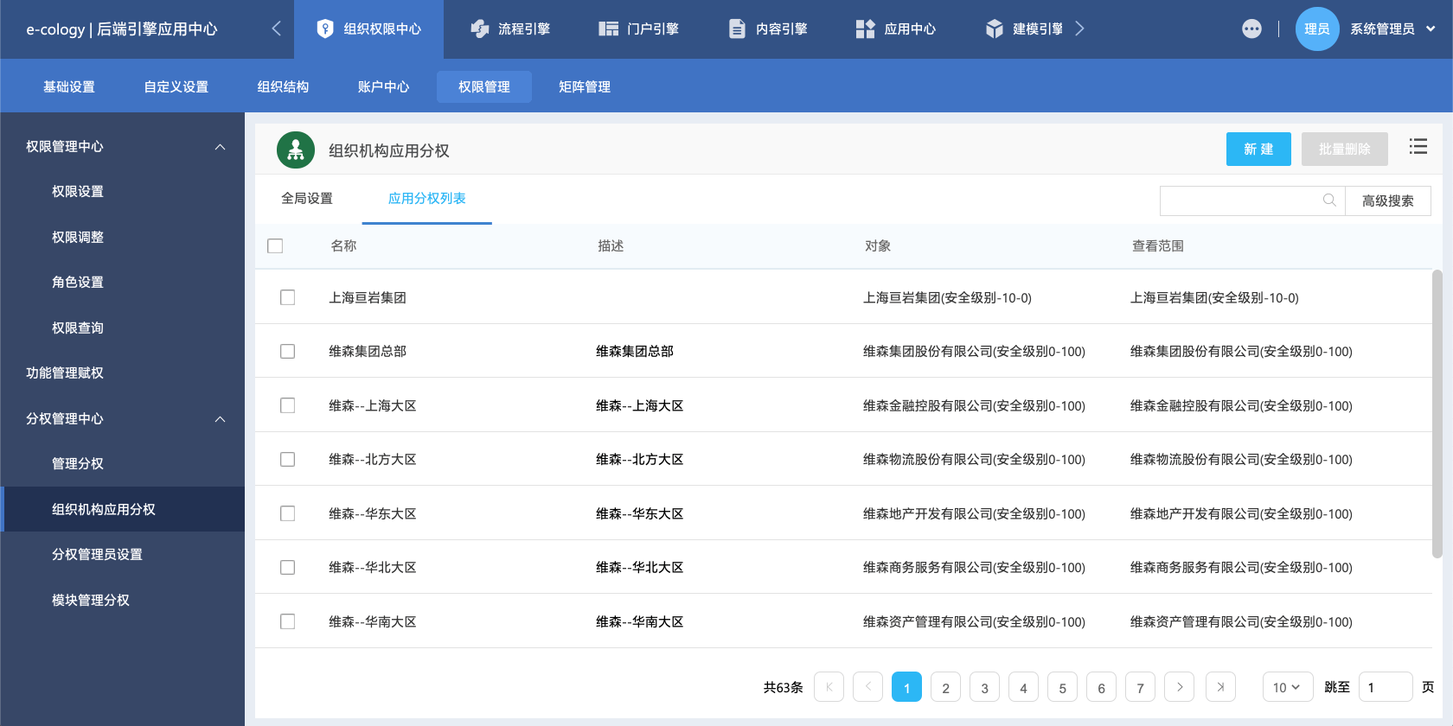The height and width of the screenshot is (726, 1453).
Task: Open 功能管理赋权 in sidebar
Action: 65,373
